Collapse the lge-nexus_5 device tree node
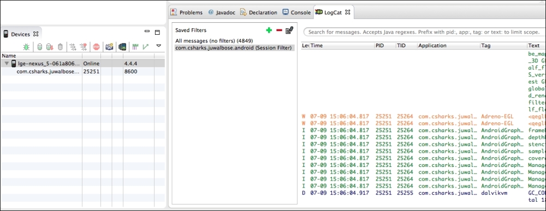 [7, 64]
